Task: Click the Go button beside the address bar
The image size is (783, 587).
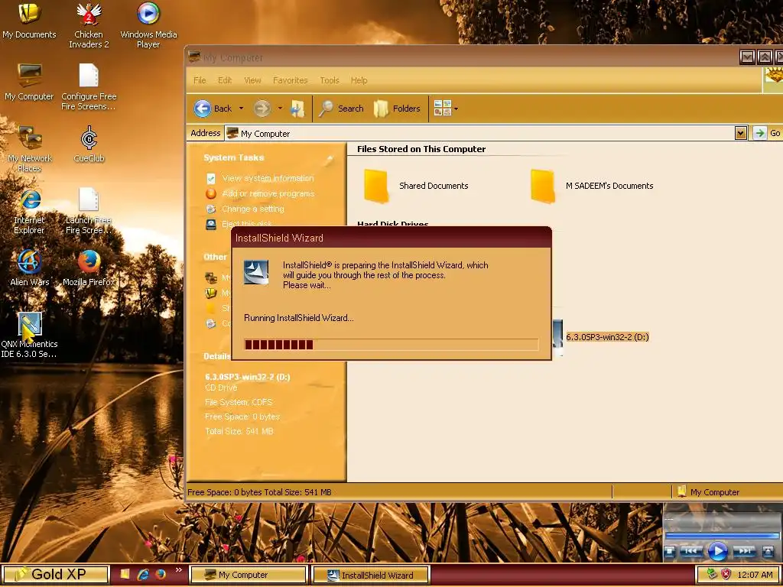Action: [x=767, y=133]
